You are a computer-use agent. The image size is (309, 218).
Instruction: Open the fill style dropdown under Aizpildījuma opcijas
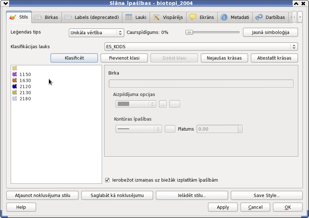(x=136, y=104)
